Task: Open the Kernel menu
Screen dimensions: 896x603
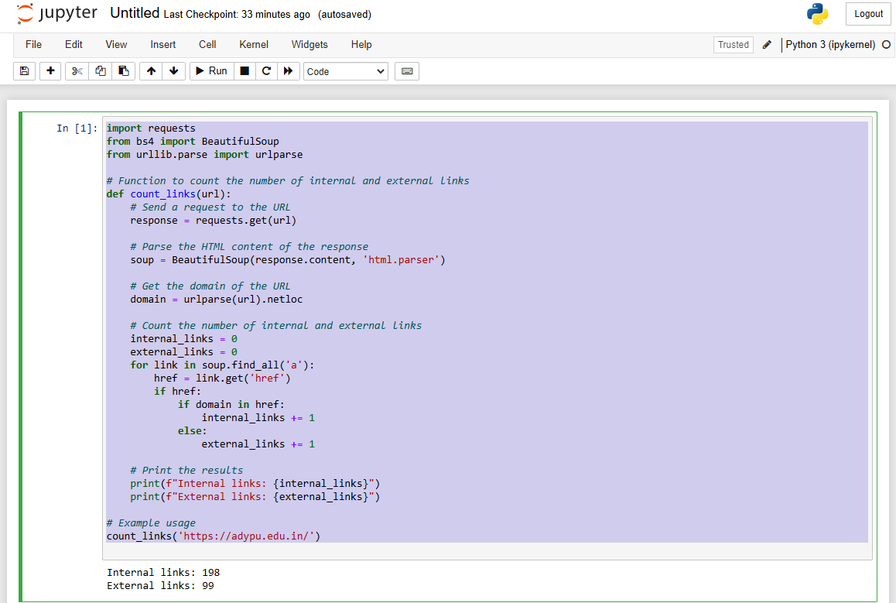Action: (x=254, y=45)
